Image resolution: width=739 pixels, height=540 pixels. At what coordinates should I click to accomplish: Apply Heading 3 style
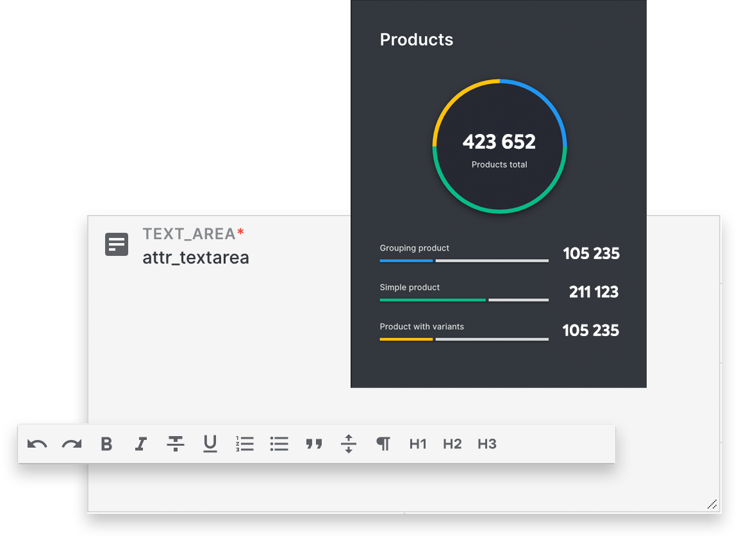point(487,444)
